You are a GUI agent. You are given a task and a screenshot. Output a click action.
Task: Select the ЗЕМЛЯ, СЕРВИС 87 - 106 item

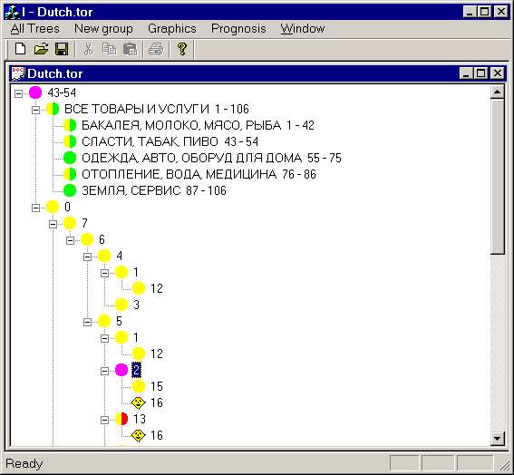pos(154,190)
